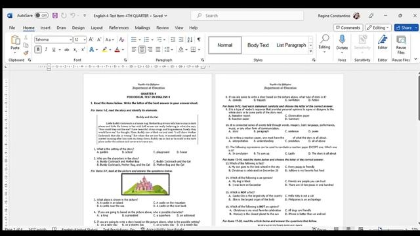Click Increase Indent icon

(x=181, y=39)
